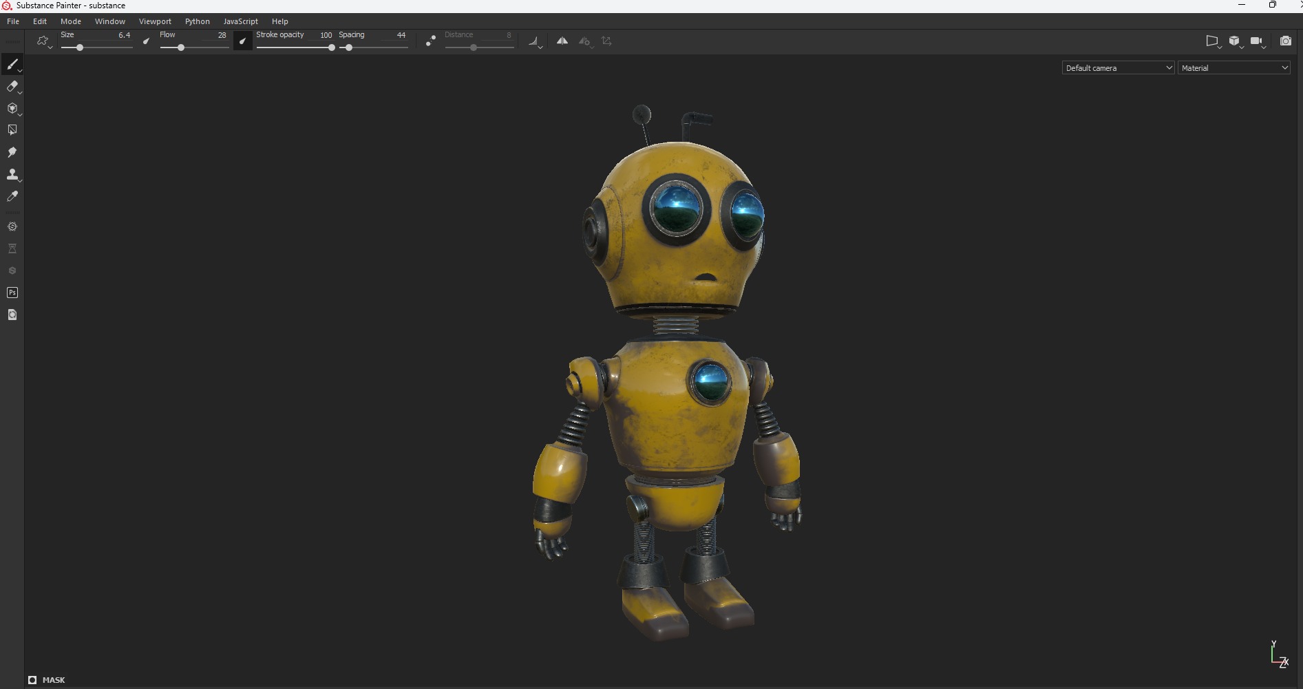The height and width of the screenshot is (689, 1303).
Task: Click the screenshot camera icon
Action: pos(1285,41)
